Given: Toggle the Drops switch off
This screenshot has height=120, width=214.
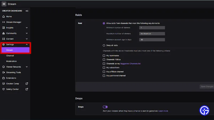Looking at the screenshot, I should (105, 107).
